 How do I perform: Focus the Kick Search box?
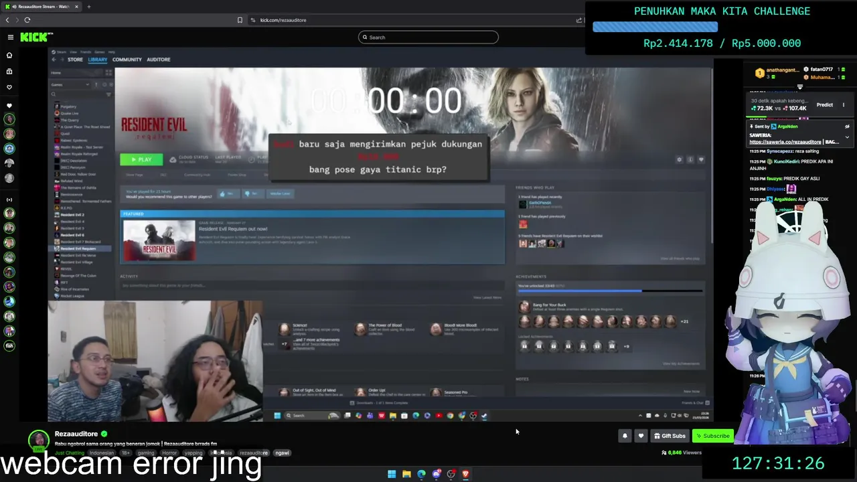click(x=428, y=37)
